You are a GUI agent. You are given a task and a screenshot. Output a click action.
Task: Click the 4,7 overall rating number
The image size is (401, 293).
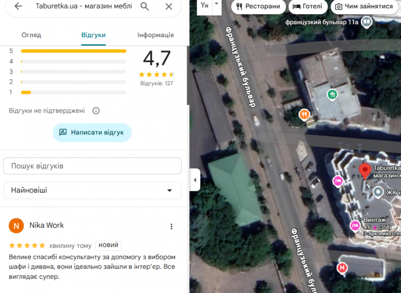[156, 58]
